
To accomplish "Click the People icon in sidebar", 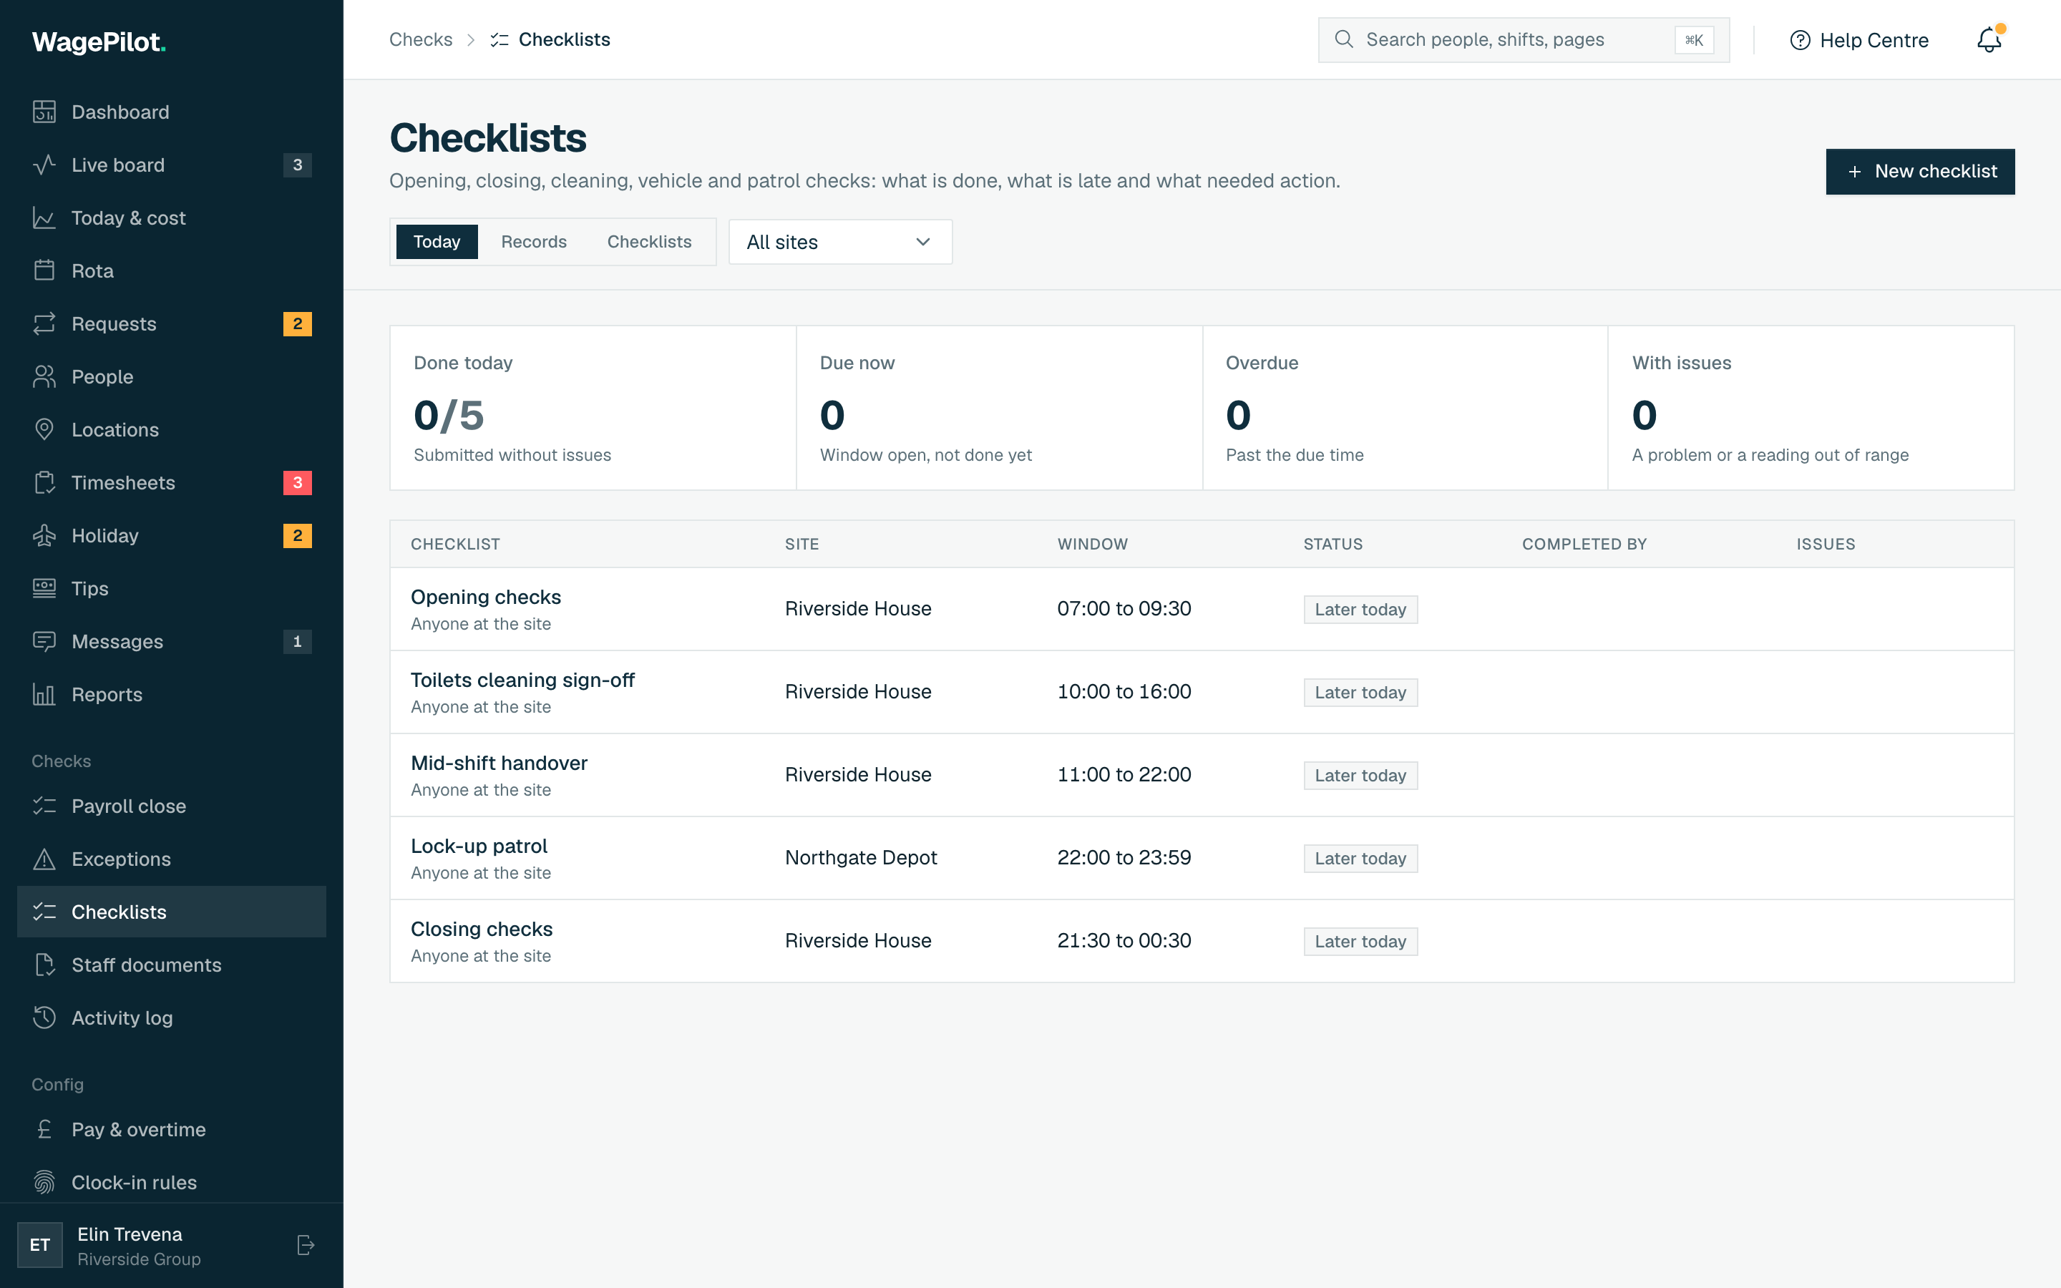I will click(44, 376).
